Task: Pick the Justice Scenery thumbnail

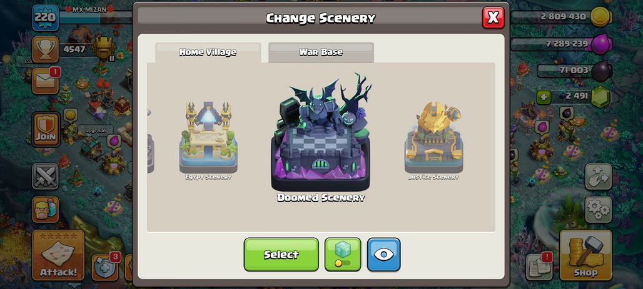Action: (434, 140)
